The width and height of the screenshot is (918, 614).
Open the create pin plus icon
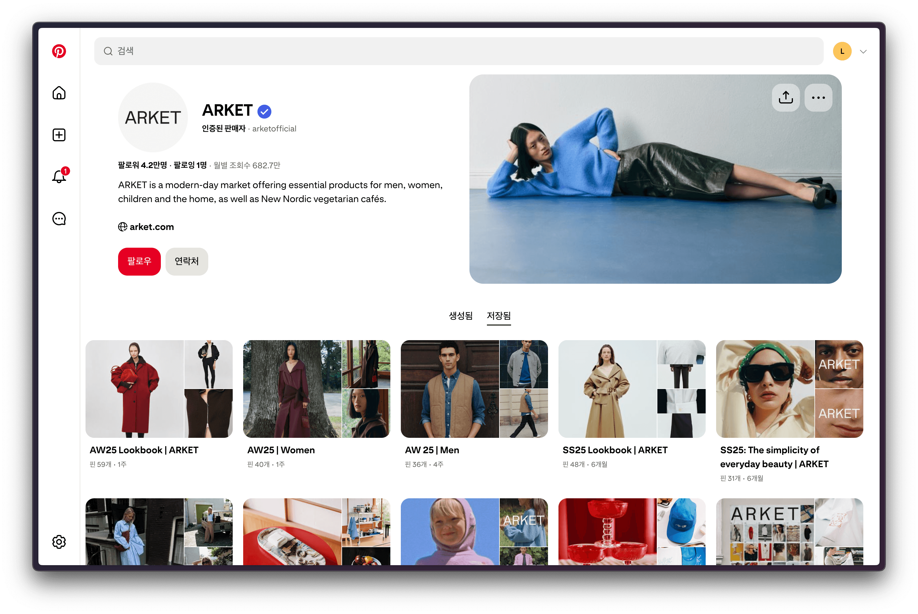(59, 135)
